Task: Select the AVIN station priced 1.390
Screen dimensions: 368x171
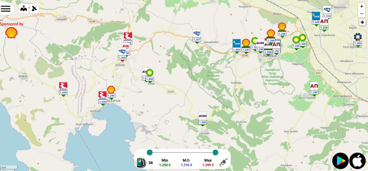Action: (x=202, y=118)
